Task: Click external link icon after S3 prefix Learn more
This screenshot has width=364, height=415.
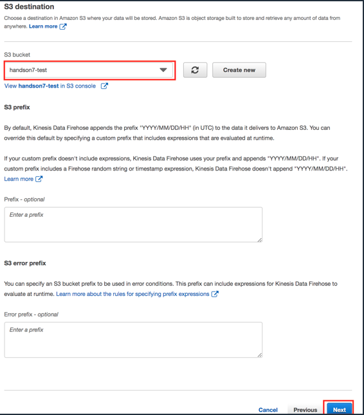Action: point(39,179)
